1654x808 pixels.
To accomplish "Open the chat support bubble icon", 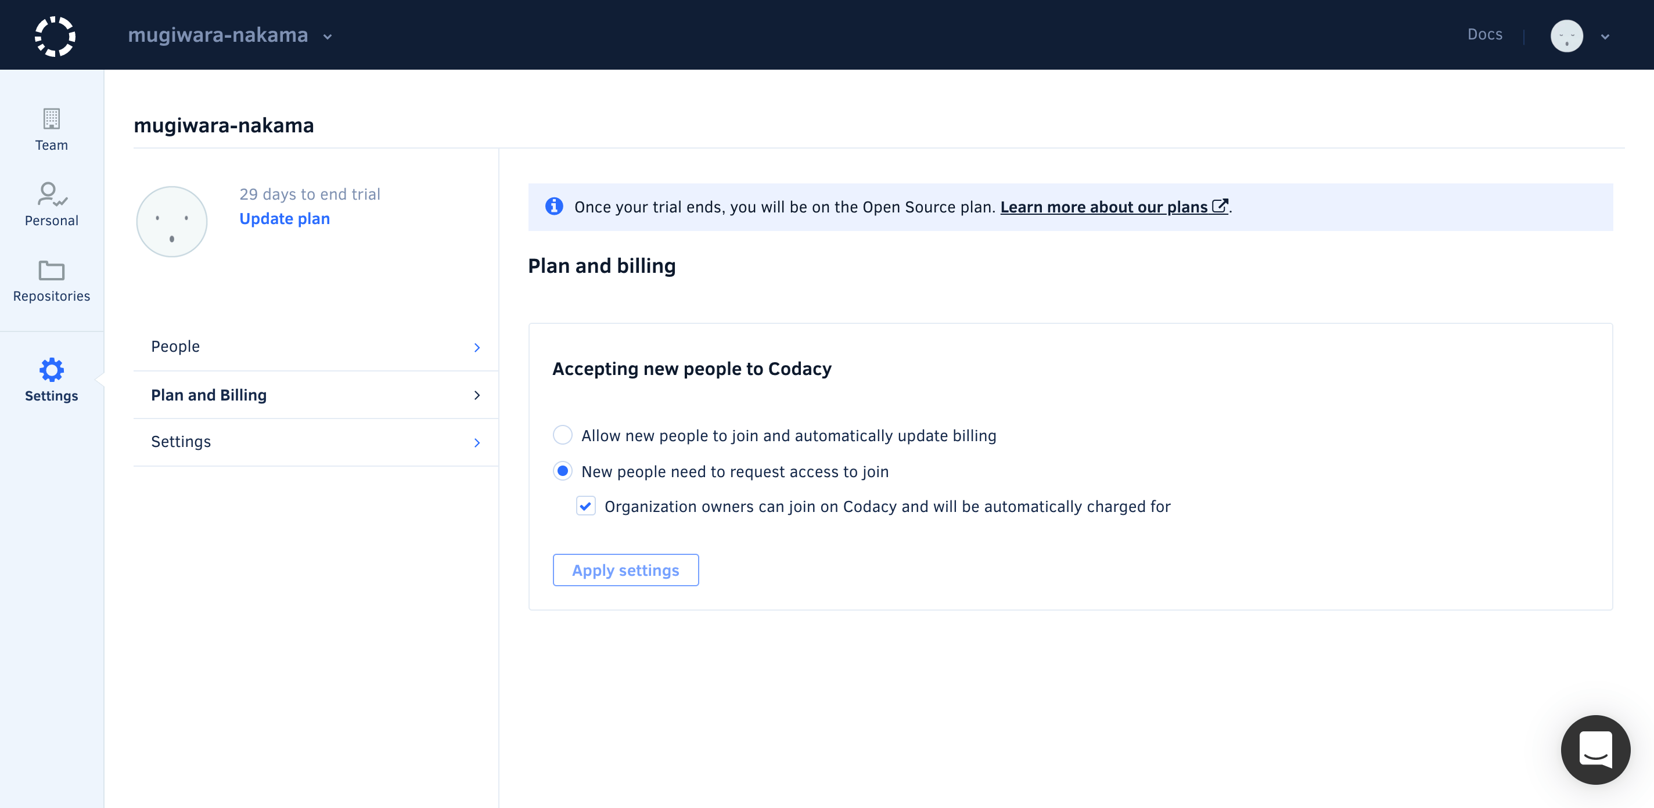I will [1595, 749].
